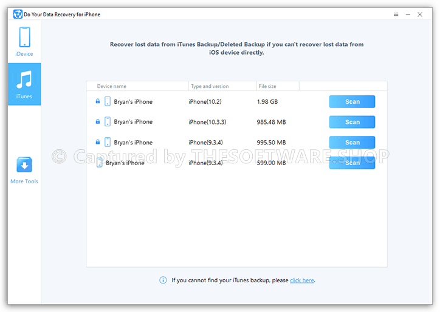Scan the 599.00 MB backup
This screenshot has width=440, height=312.
click(352, 163)
